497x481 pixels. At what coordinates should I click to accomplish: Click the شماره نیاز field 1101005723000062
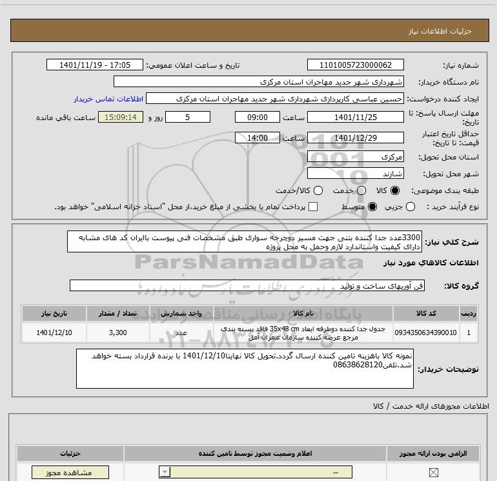point(355,65)
